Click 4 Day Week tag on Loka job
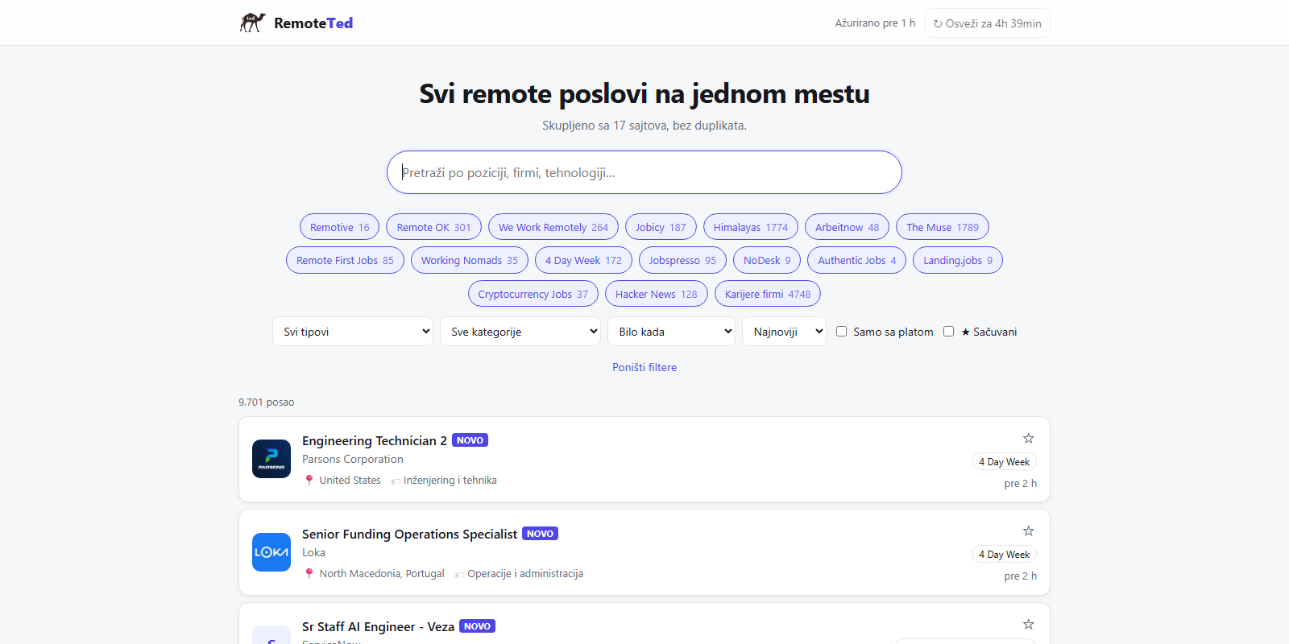 pyautogui.click(x=1004, y=555)
